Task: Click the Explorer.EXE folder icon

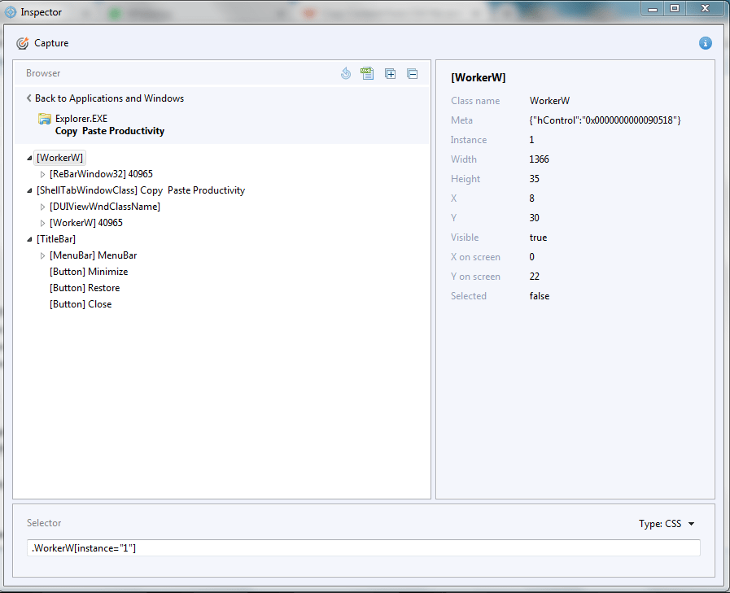Action: 45,118
